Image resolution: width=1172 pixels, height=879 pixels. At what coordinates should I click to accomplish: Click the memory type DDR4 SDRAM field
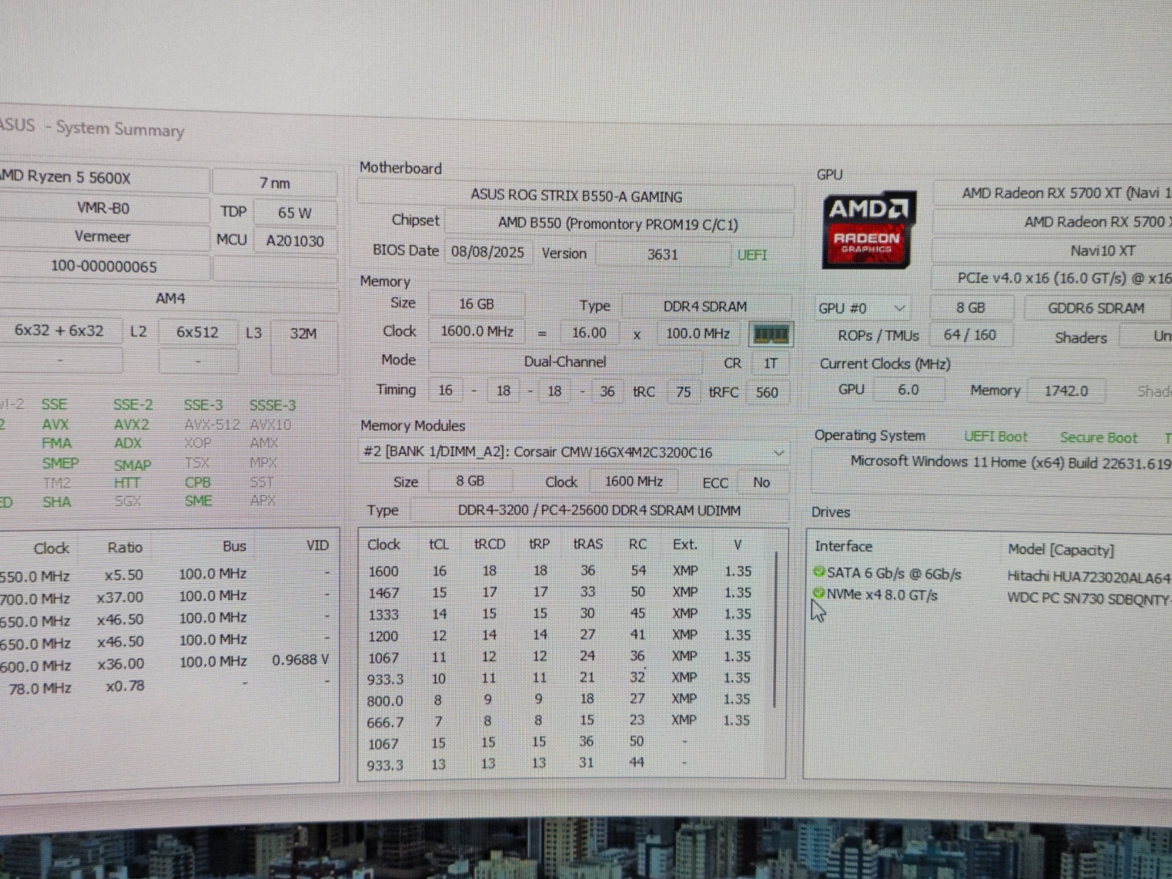pos(706,306)
